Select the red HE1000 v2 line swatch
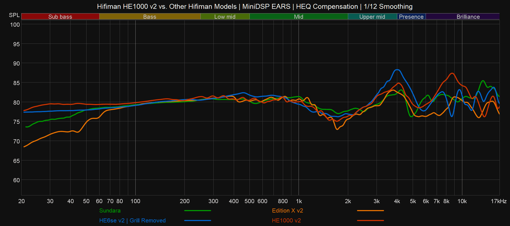Image resolution: width=510 pixels, height=226 pixels. 370,221
